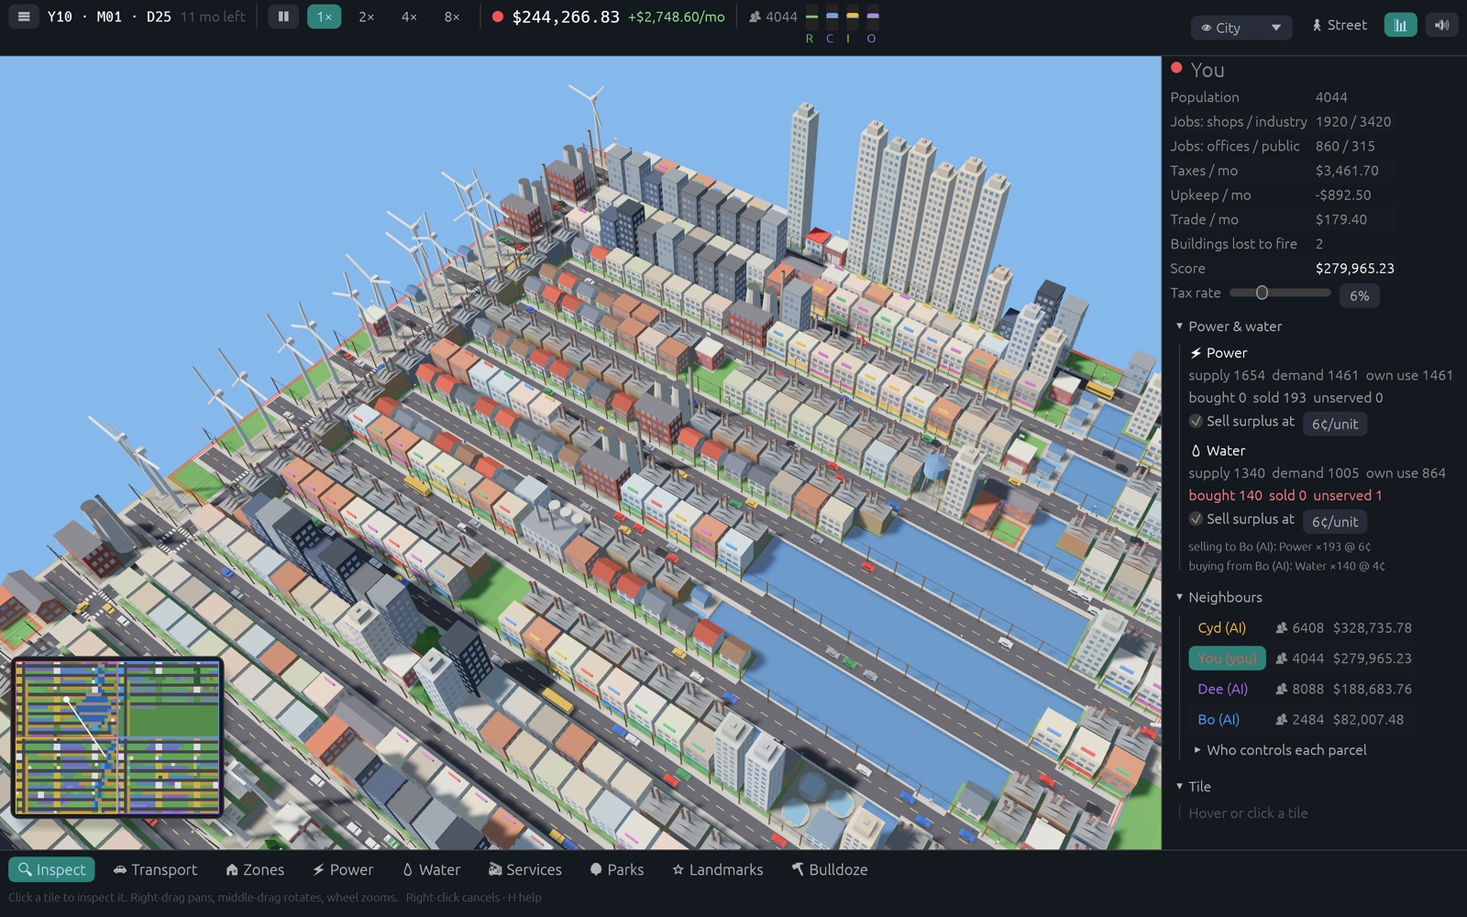1467x917 pixels.
Task: Click the red player color dot beside funds
Action: tap(497, 17)
